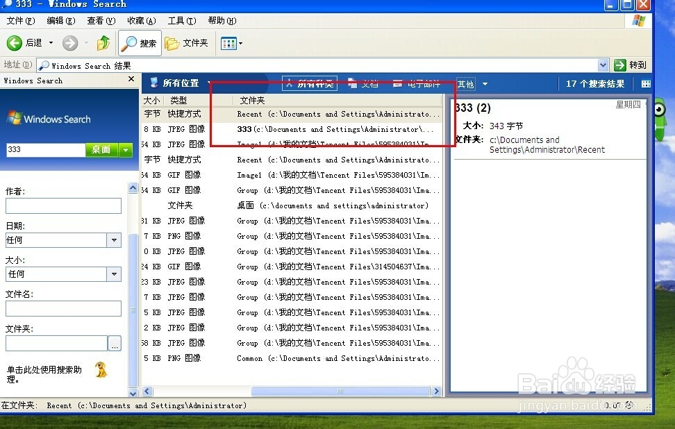Click the horizontal scrollbar right arrow
Screen dimensions: 675x429
pos(436,391)
